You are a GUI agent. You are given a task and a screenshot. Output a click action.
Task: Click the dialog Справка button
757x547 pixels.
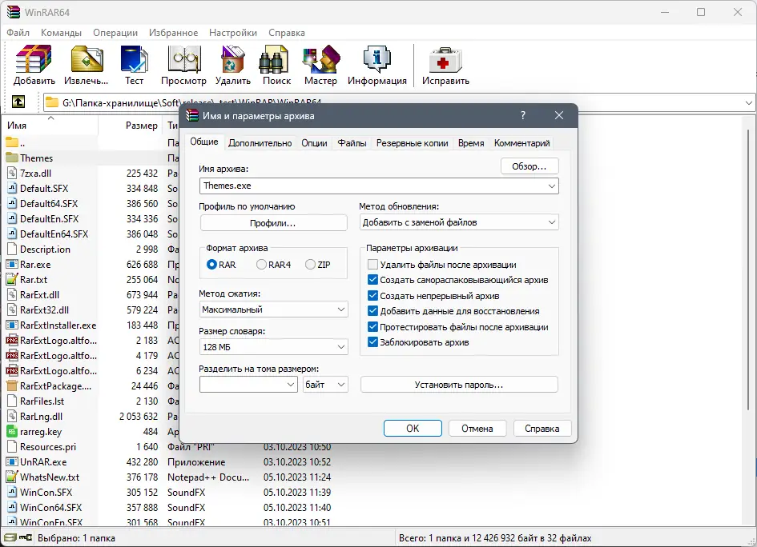pyautogui.click(x=542, y=429)
